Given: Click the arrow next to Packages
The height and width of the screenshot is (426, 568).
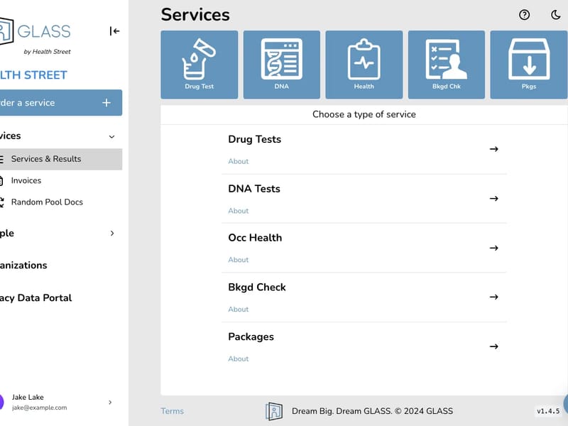Looking at the screenshot, I should coord(493,346).
